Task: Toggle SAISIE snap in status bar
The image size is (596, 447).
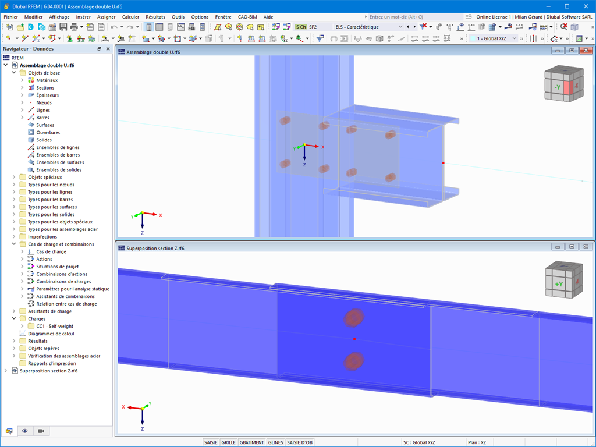Action: pos(211,442)
